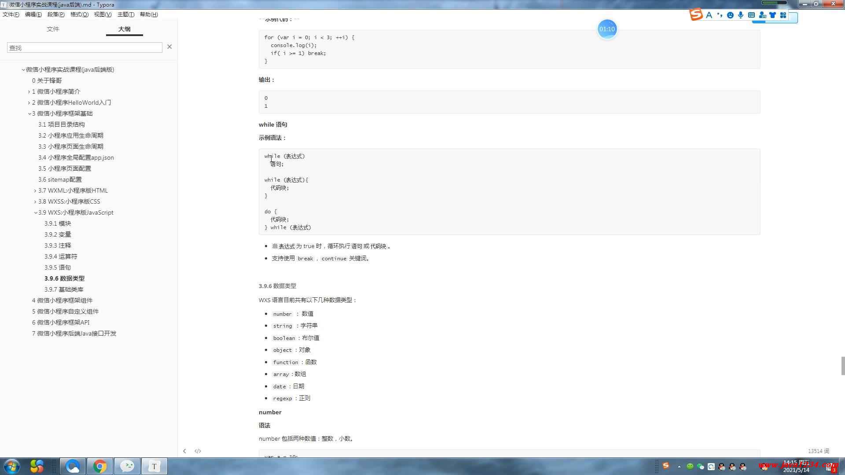Click the 查找 outline search field
Viewport: 845px width, 475px height.
(x=84, y=47)
